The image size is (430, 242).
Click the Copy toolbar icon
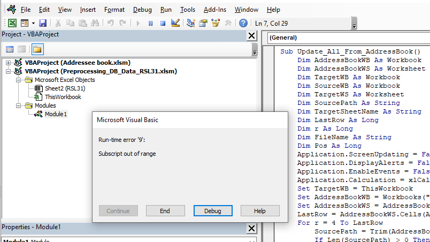click(70, 23)
